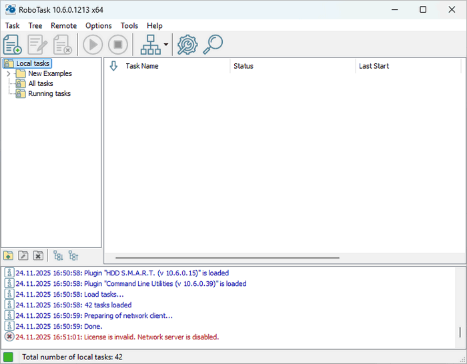Expand the New Examples folder
Screen dimensions: 467x364
[9, 74]
